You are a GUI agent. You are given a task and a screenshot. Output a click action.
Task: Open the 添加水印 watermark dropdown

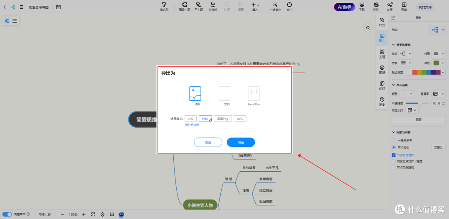click(412, 110)
